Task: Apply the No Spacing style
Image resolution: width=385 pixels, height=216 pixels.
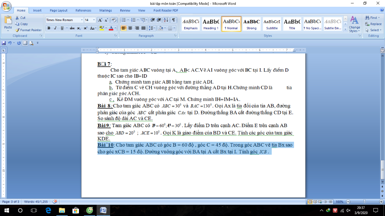Action: click(x=312, y=24)
